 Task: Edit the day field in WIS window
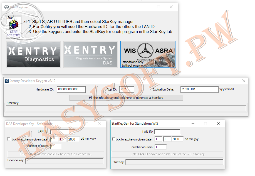159,139
